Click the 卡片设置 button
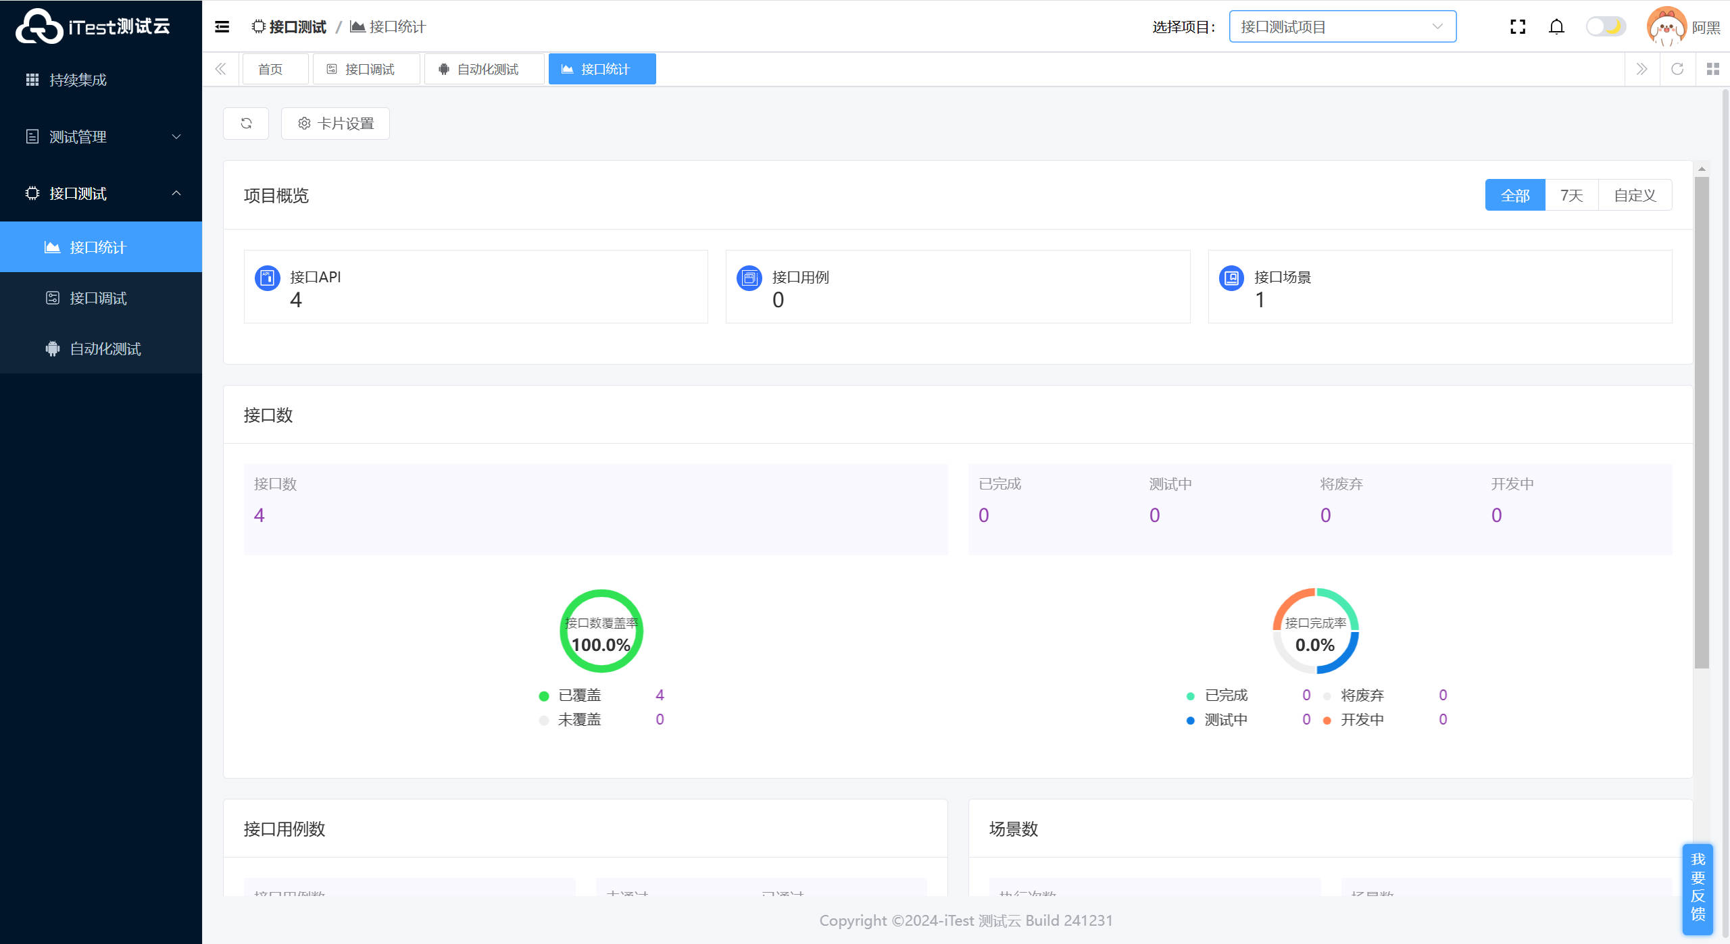Image resolution: width=1730 pixels, height=944 pixels. [x=335, y=124]
